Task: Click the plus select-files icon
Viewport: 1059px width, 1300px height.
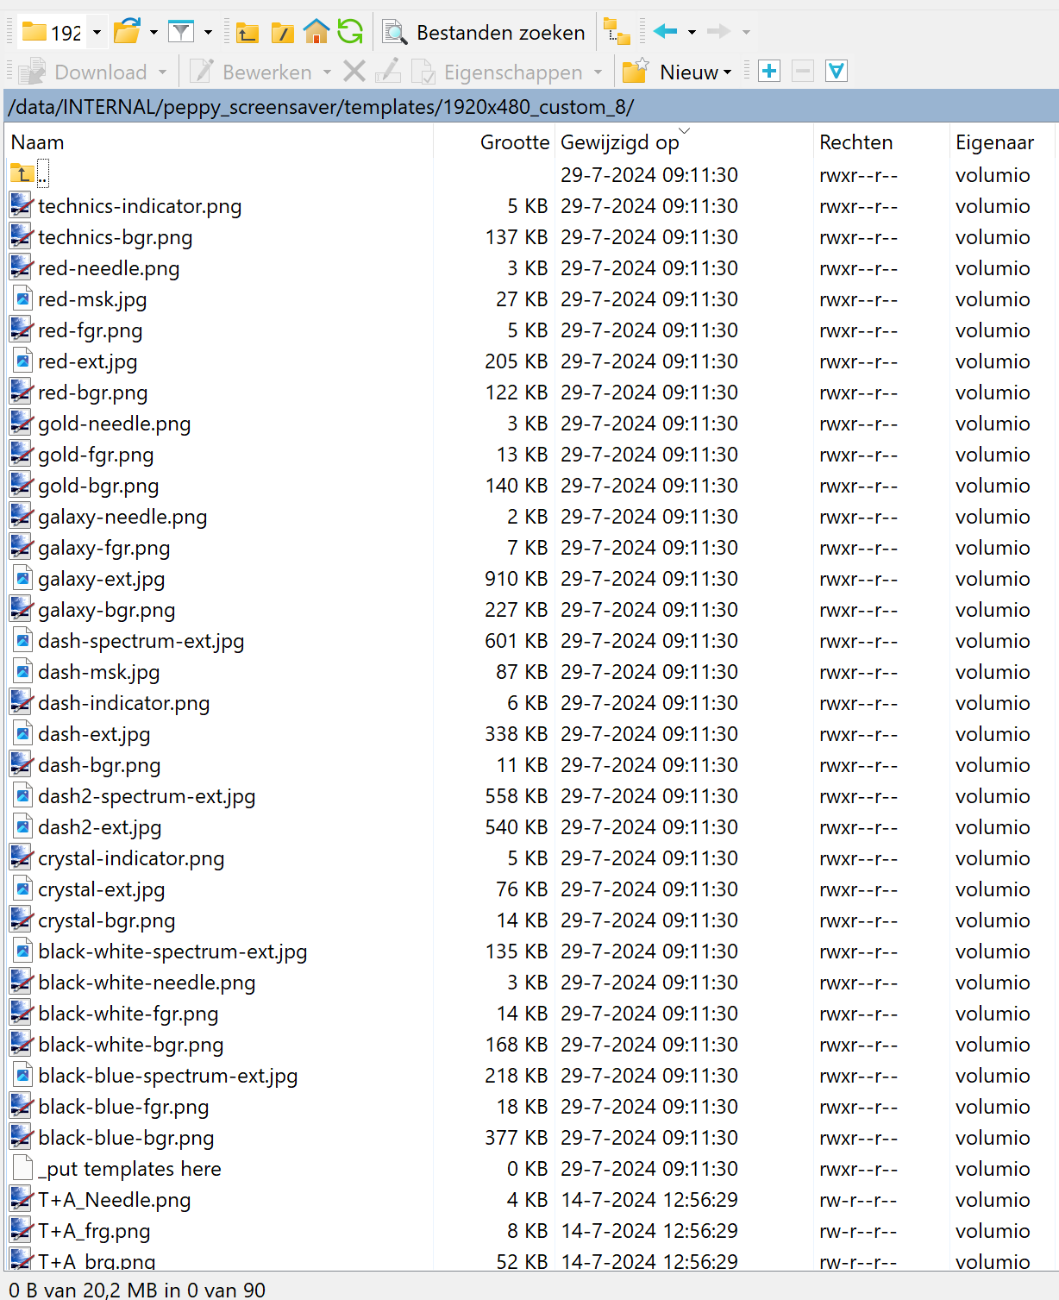Action: [x=769, y=72]
